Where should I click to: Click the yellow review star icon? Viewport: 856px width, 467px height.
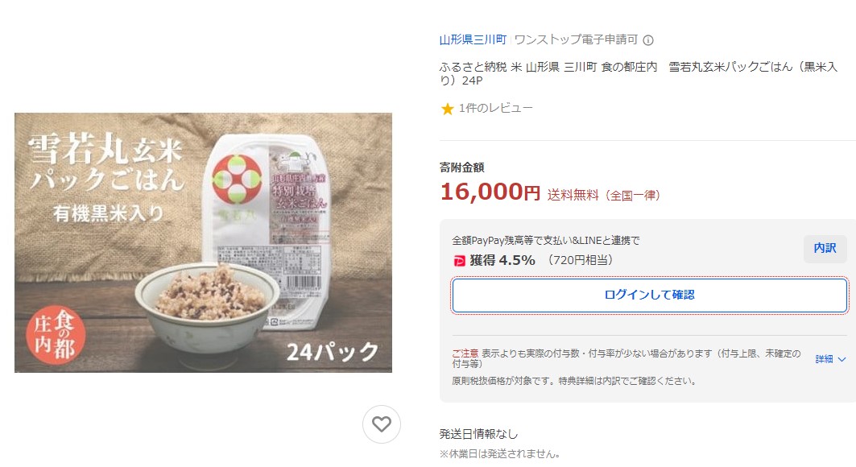tap(447, 109)
